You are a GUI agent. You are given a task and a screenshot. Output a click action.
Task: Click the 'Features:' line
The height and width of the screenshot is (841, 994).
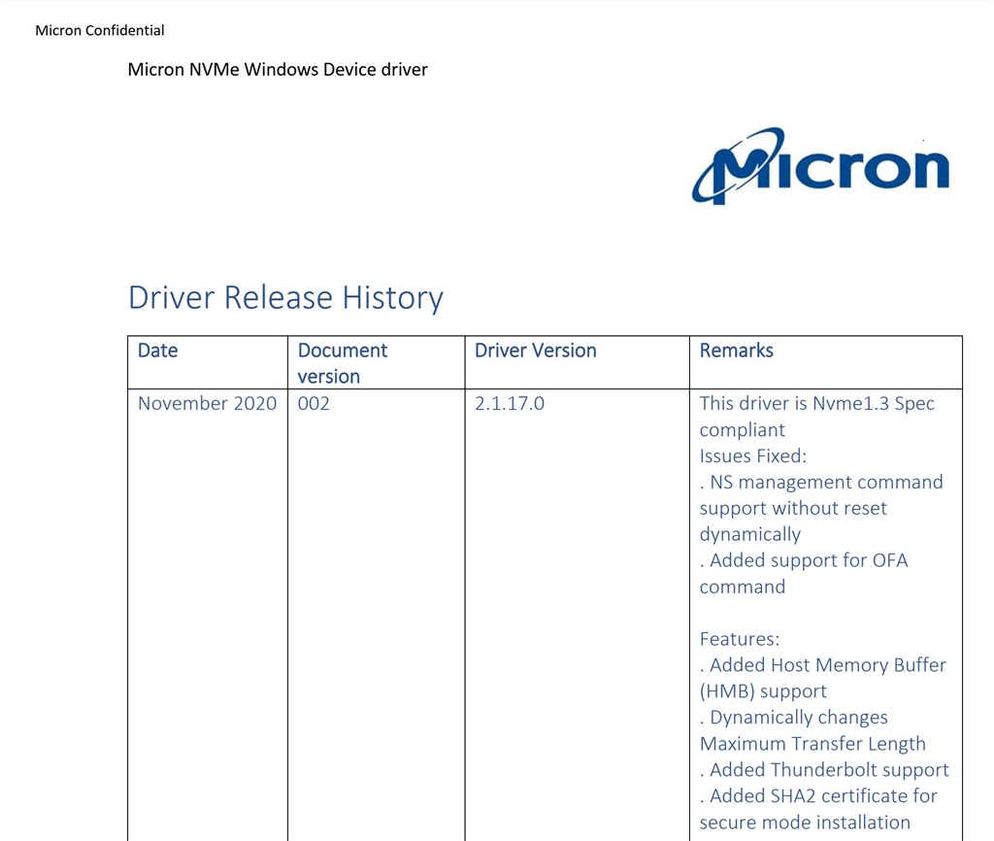740,639
